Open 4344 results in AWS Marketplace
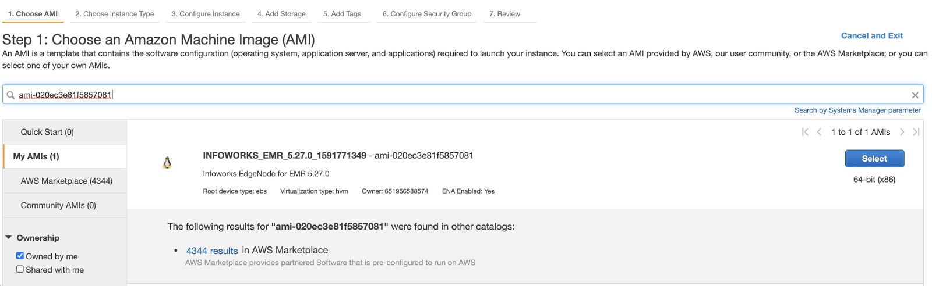 [212, 251]
